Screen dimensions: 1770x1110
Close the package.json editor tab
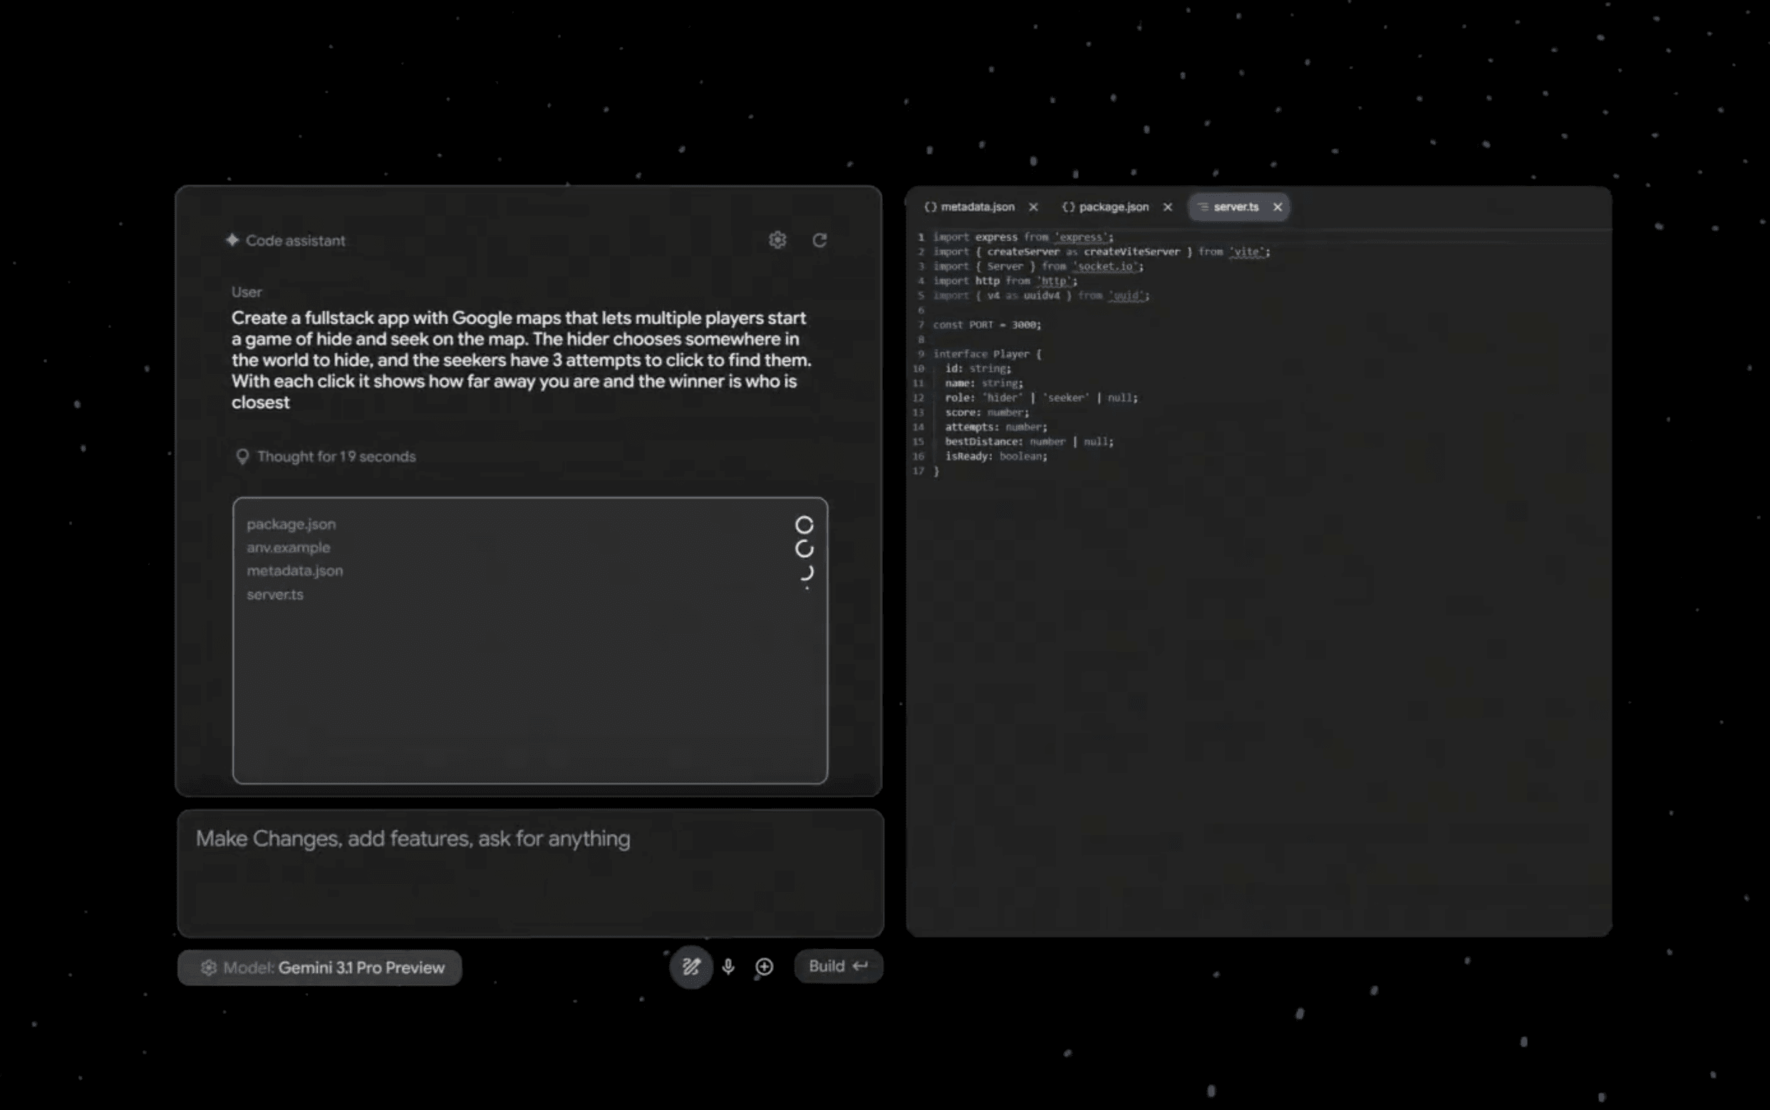point(1167,207)
